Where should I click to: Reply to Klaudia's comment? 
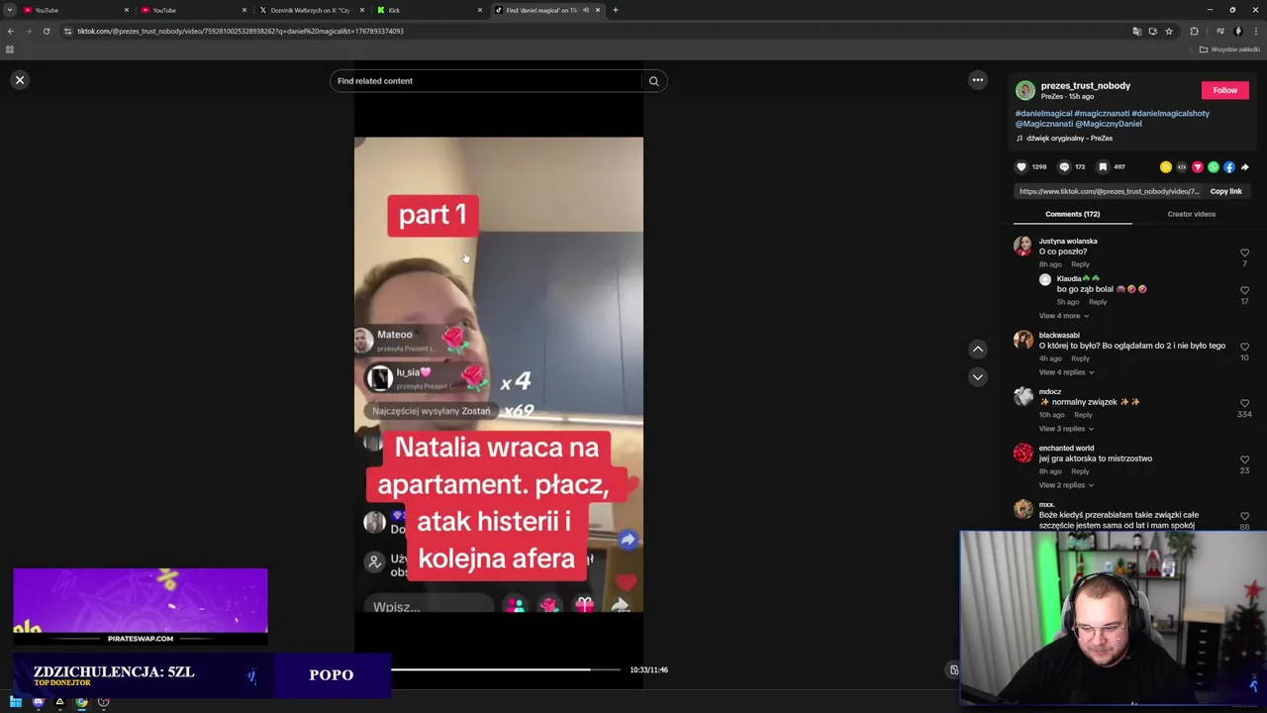point(1098,302)
